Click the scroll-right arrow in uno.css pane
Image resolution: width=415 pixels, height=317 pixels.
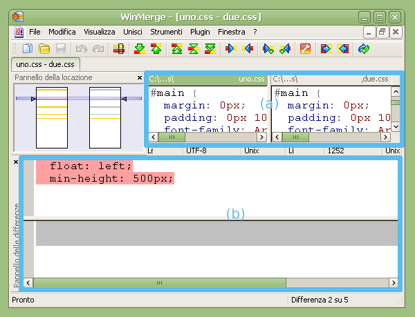[x=261, y=137]
